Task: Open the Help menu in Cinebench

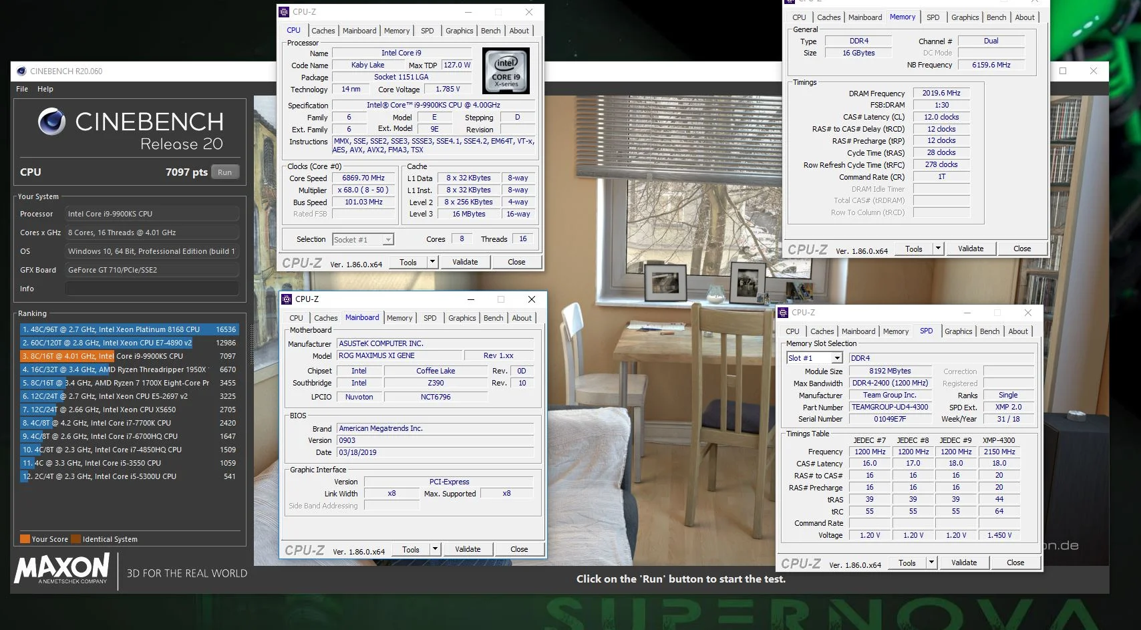Action: click(x=45, y=89)
